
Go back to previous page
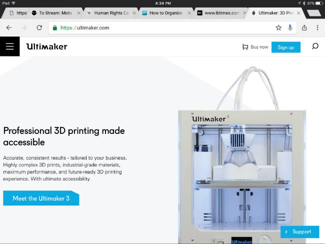click(9, 27)
